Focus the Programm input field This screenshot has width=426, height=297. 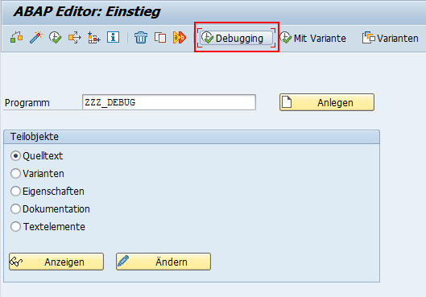169,102
